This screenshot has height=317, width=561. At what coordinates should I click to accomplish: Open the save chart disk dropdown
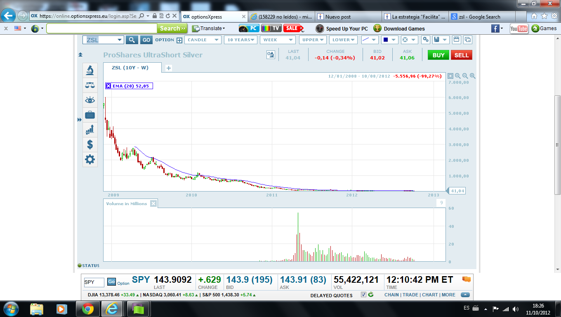pyautogui.click(x=441, y=40)
